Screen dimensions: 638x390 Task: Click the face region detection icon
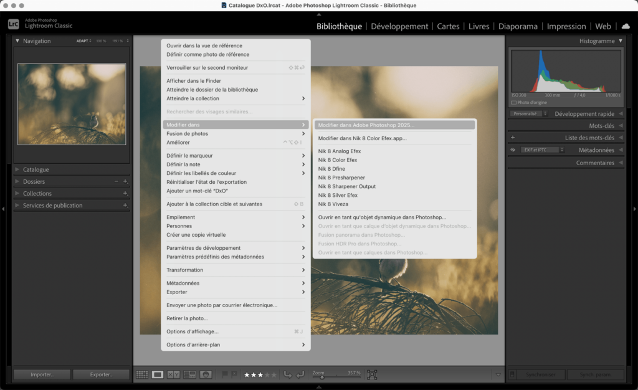[x=372, y=374]
